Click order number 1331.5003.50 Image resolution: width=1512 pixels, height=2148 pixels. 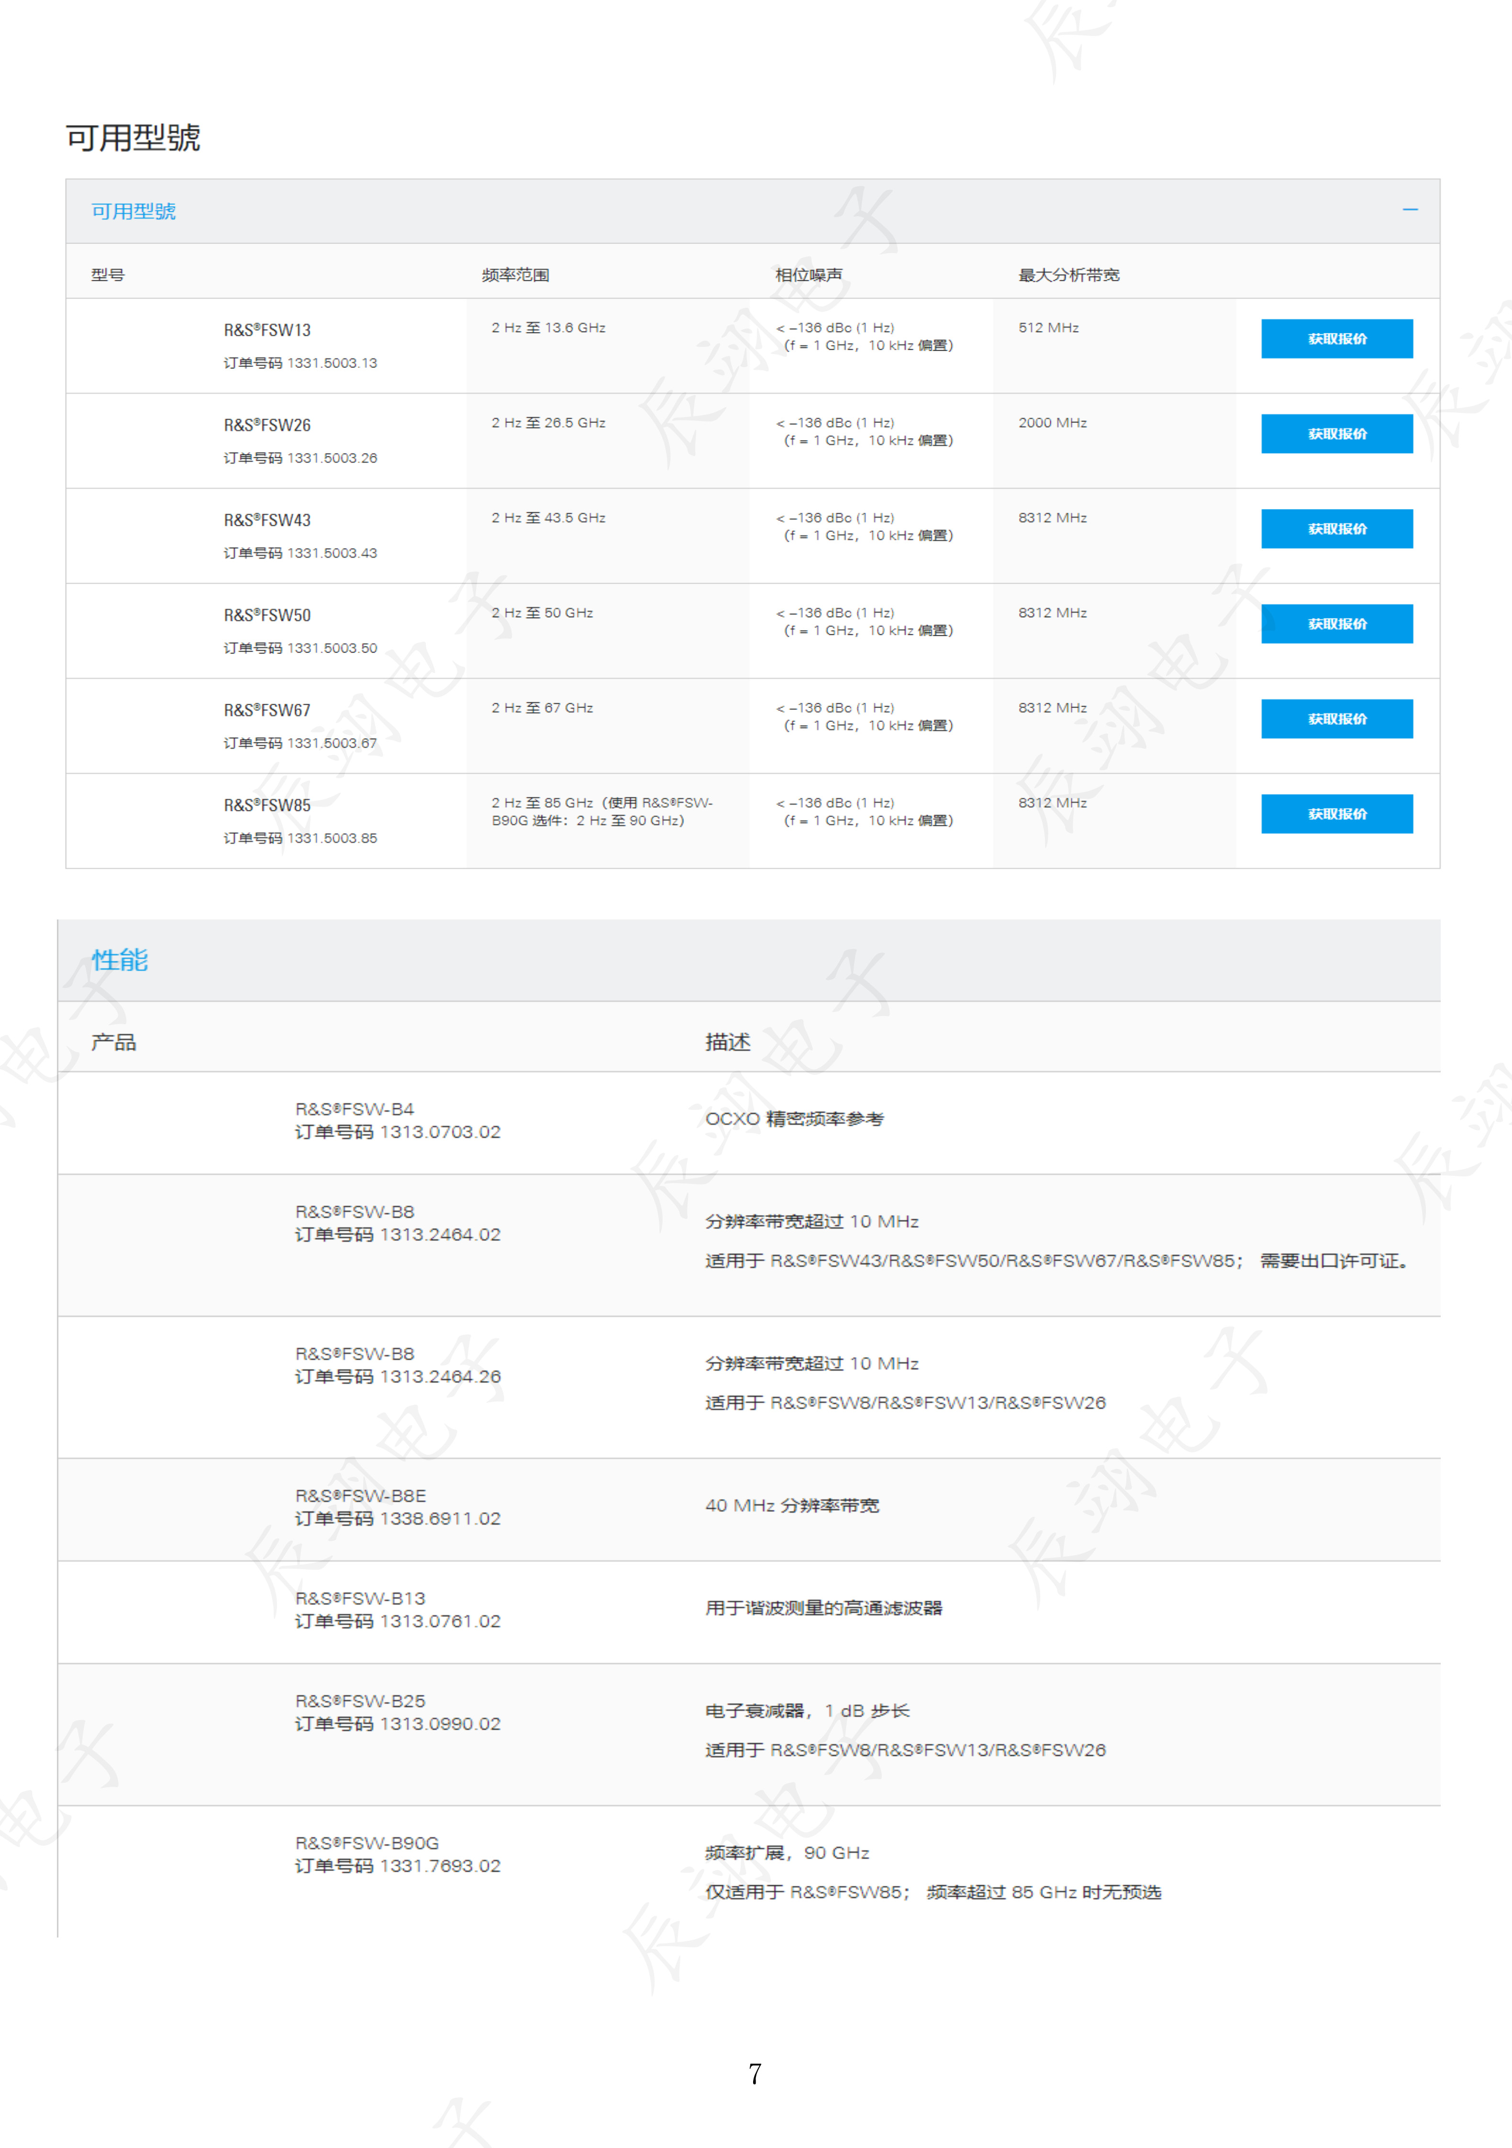tap(331, 648)
